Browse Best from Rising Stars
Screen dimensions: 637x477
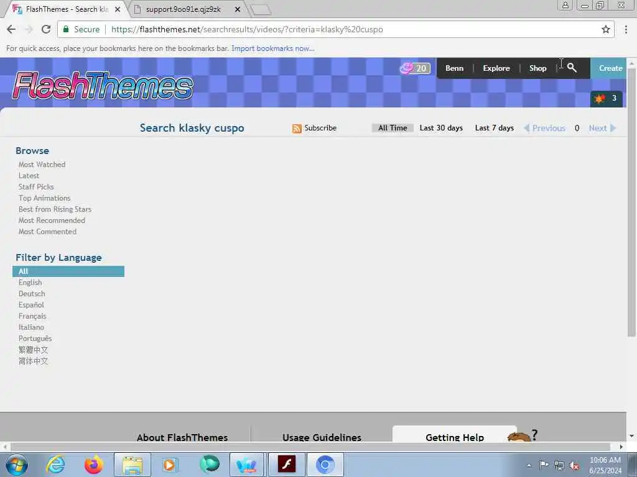click(55, 209)
